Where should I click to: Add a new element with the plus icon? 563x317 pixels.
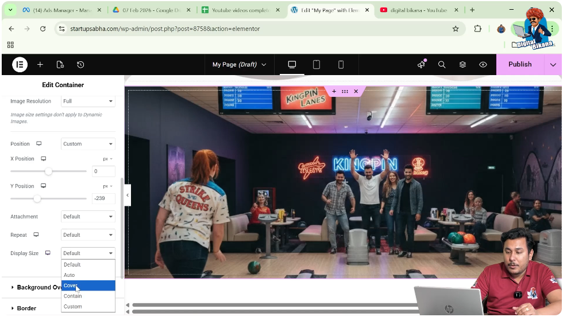pyautogui.click(x=40, y=64)
